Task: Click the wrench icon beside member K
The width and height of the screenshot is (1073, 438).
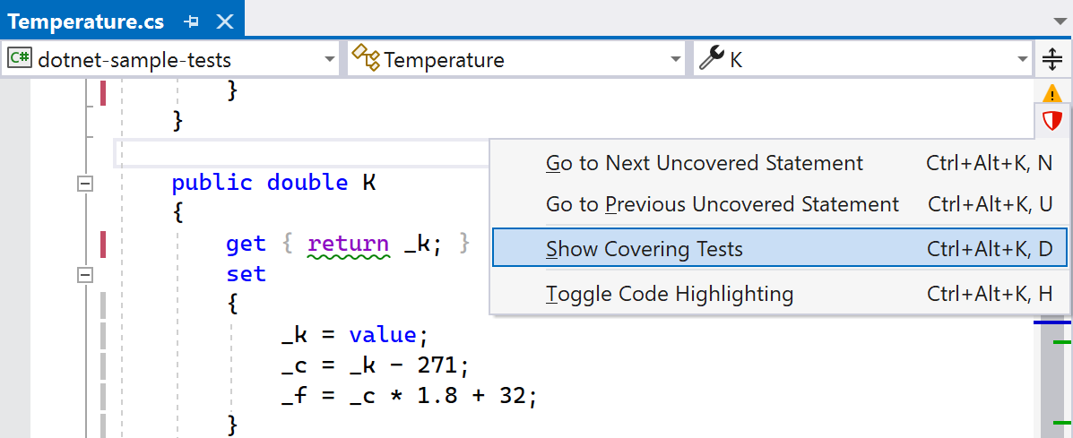Action: pos(712,60)
